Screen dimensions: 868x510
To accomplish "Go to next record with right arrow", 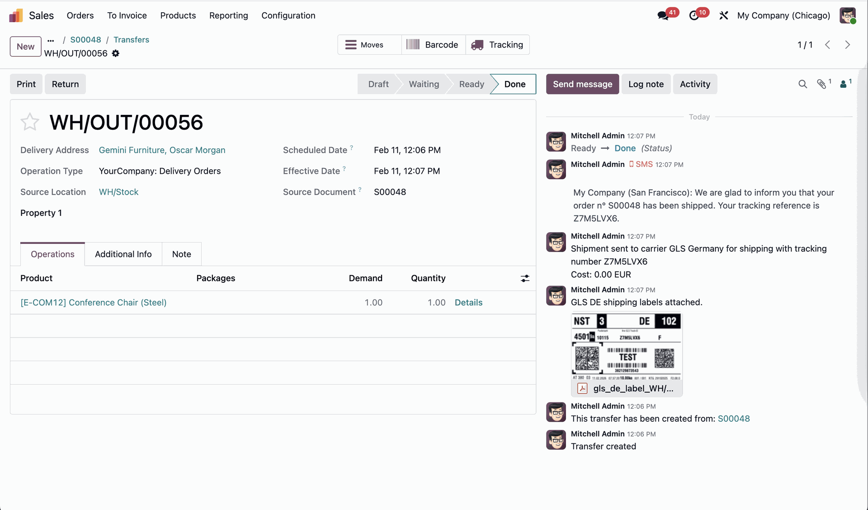I will coord(847,45).
